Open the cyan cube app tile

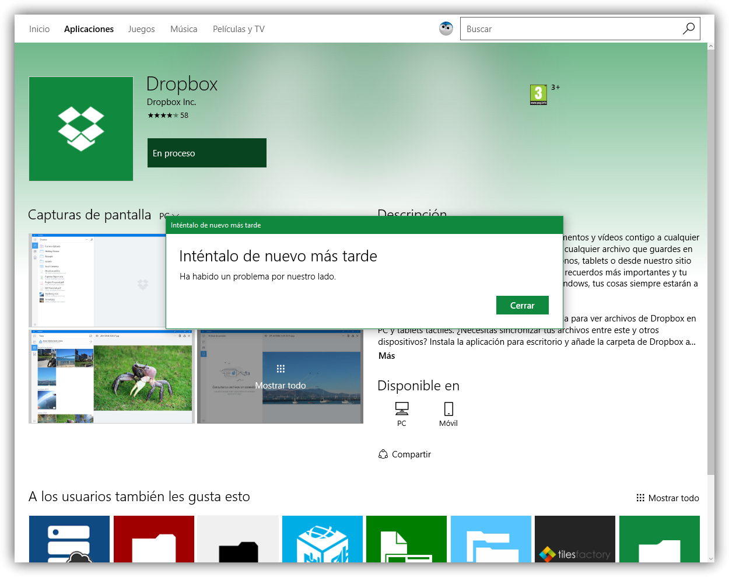tap(323, 539)
